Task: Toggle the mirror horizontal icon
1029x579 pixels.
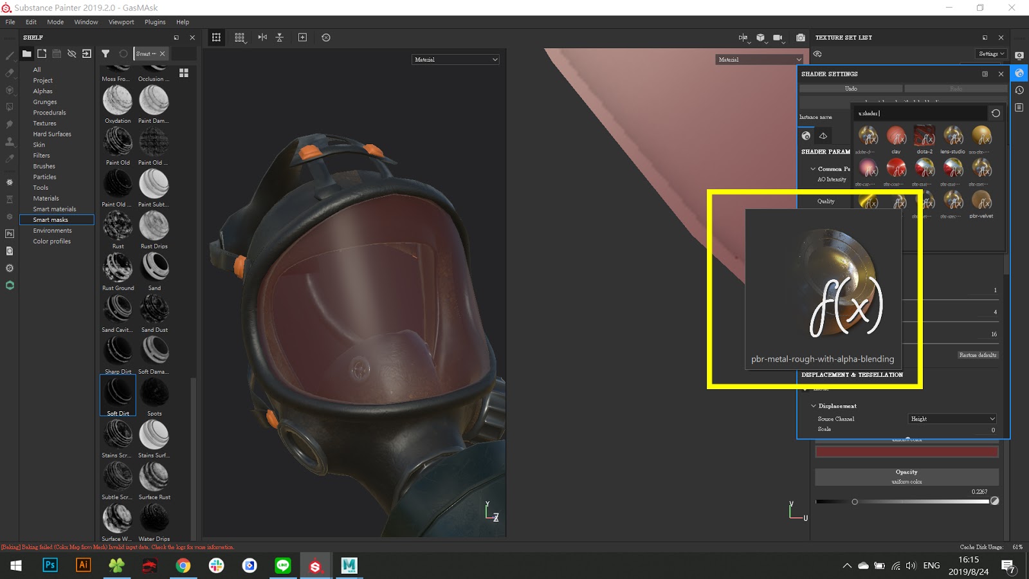Action: click(x=262, y=37)
